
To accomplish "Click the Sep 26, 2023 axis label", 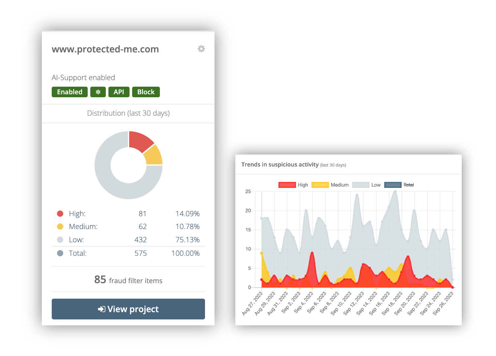I will [x=443, y=303].
